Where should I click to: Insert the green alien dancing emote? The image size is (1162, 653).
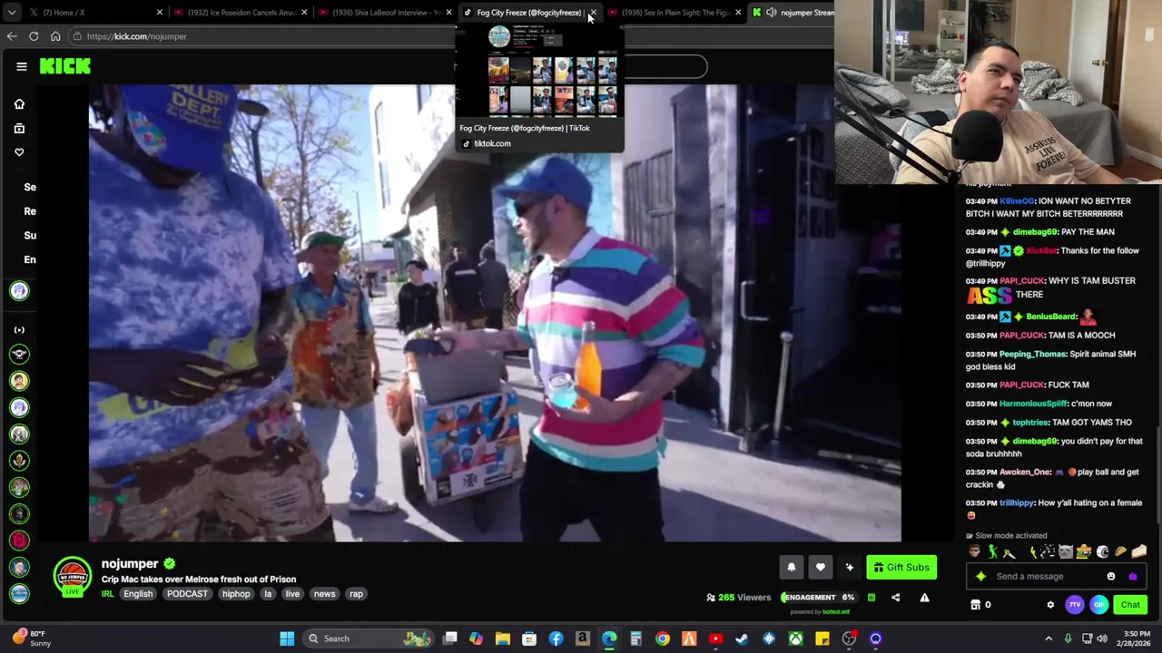pyautogui.click(x=992, y=551)
